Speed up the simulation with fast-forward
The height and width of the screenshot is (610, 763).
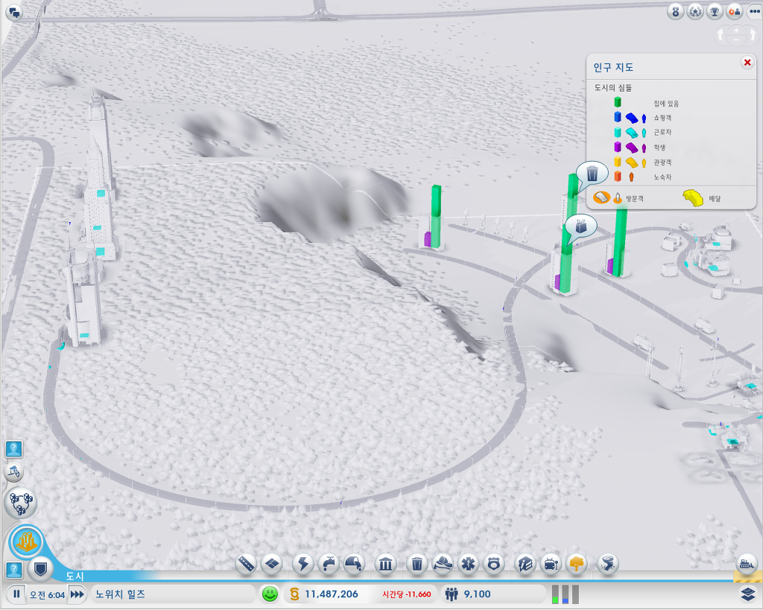pyautogui.click(x=77, y=594)
